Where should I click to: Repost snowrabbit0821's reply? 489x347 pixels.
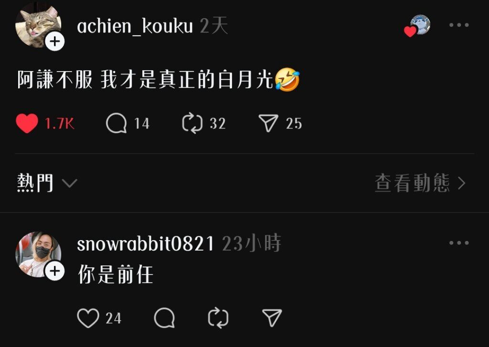pos(218,318)
